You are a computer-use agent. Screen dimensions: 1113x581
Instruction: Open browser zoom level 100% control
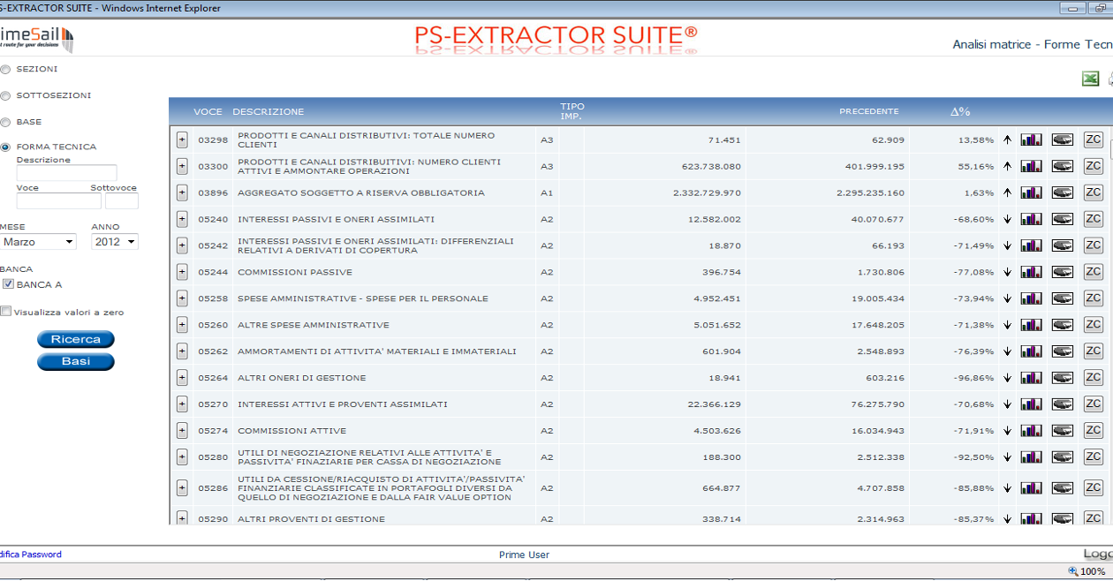[1087, 571]
